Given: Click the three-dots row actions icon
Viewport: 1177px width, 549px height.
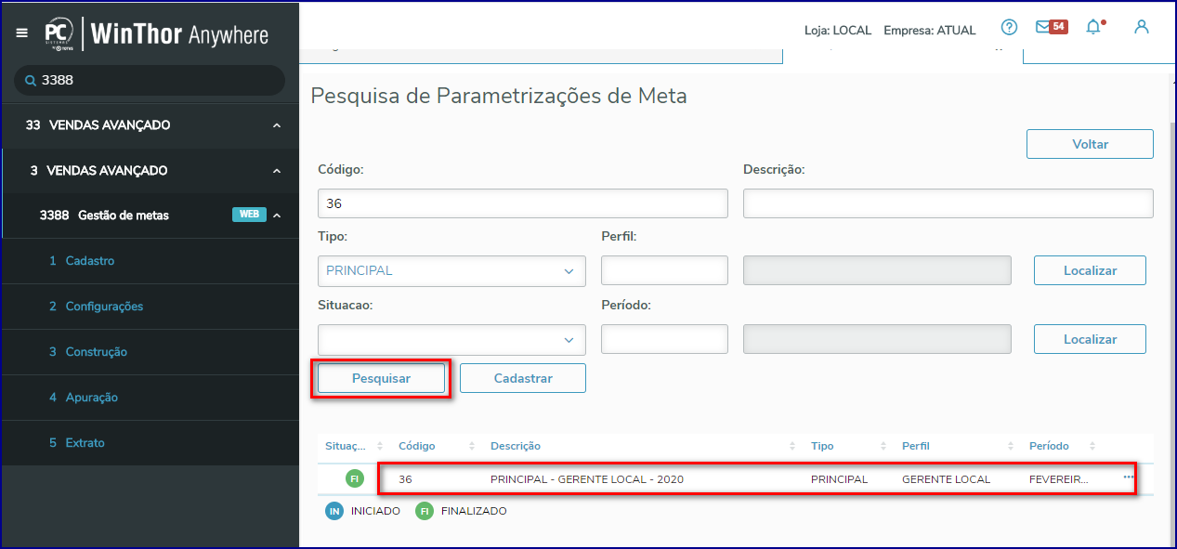Looking at the screenshot, I should (1129, 477).
